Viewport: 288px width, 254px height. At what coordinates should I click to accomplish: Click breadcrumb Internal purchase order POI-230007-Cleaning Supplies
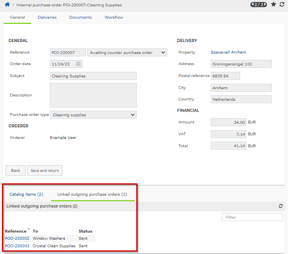(x=69, y=5)
